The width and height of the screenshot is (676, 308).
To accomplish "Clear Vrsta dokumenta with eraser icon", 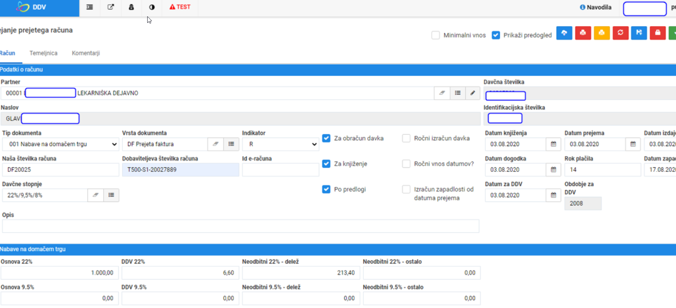I will 216,144.
